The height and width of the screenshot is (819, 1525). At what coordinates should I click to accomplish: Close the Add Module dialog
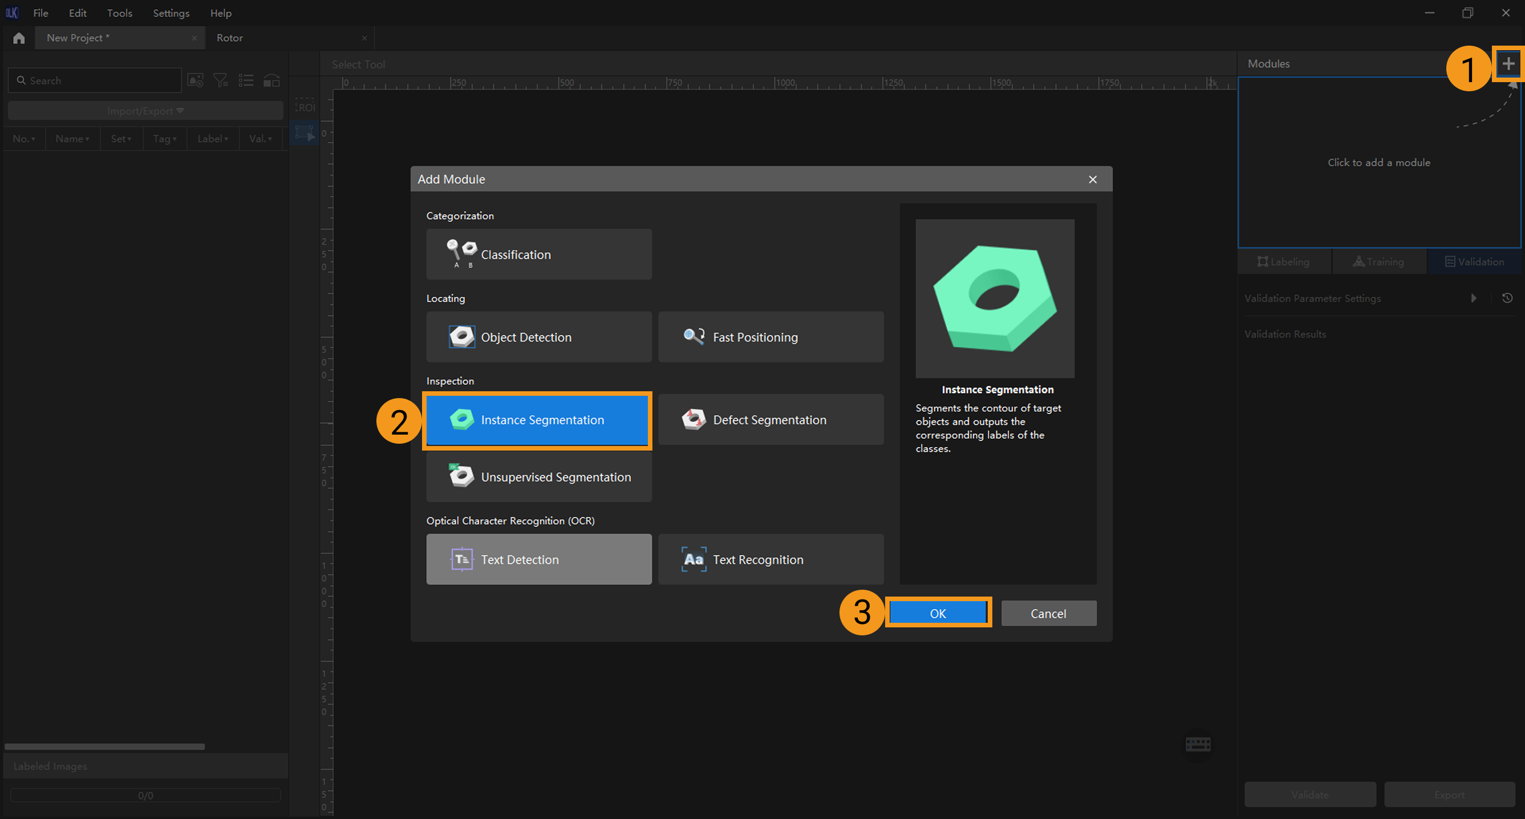click(1092, 180)
